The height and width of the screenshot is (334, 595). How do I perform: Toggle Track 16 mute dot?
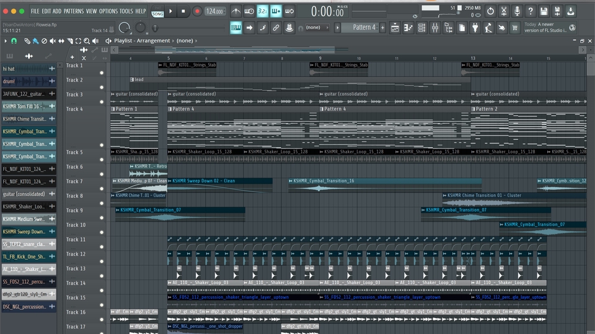click(102, 320)
